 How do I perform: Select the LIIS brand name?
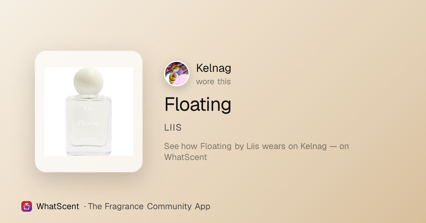173,128
